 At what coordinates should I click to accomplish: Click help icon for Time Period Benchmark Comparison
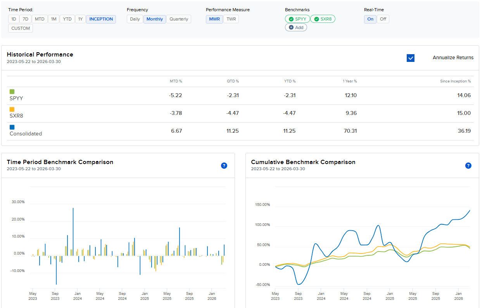pos(224,166)
